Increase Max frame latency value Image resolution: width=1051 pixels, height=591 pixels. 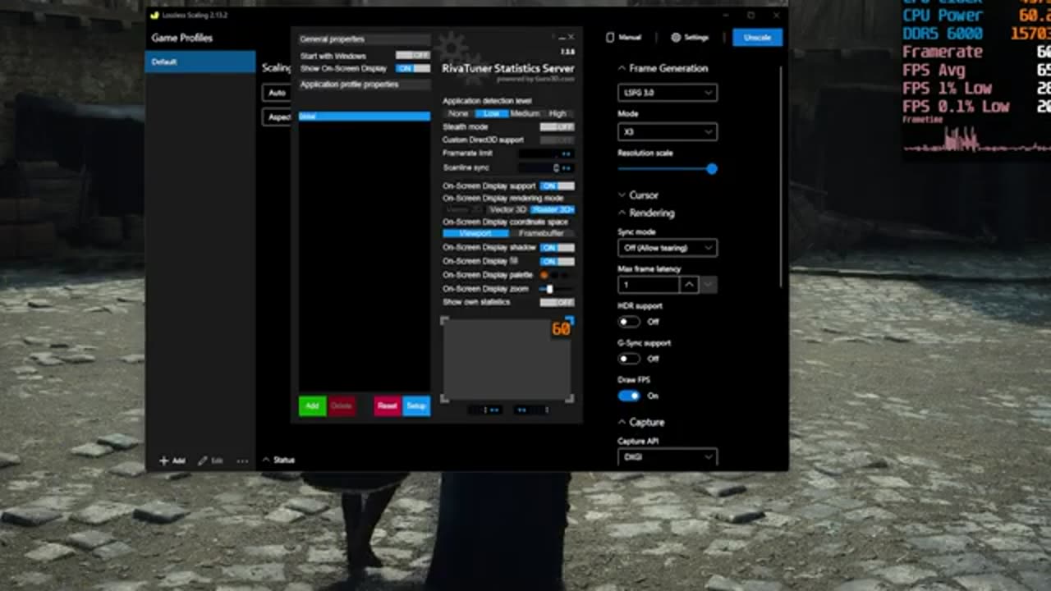[x=689, y=285]
